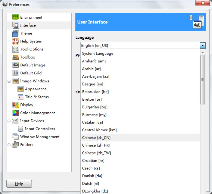Select the Theme shirt icon
This screenshot has height=194, width=212.
(x=15, y=33)
